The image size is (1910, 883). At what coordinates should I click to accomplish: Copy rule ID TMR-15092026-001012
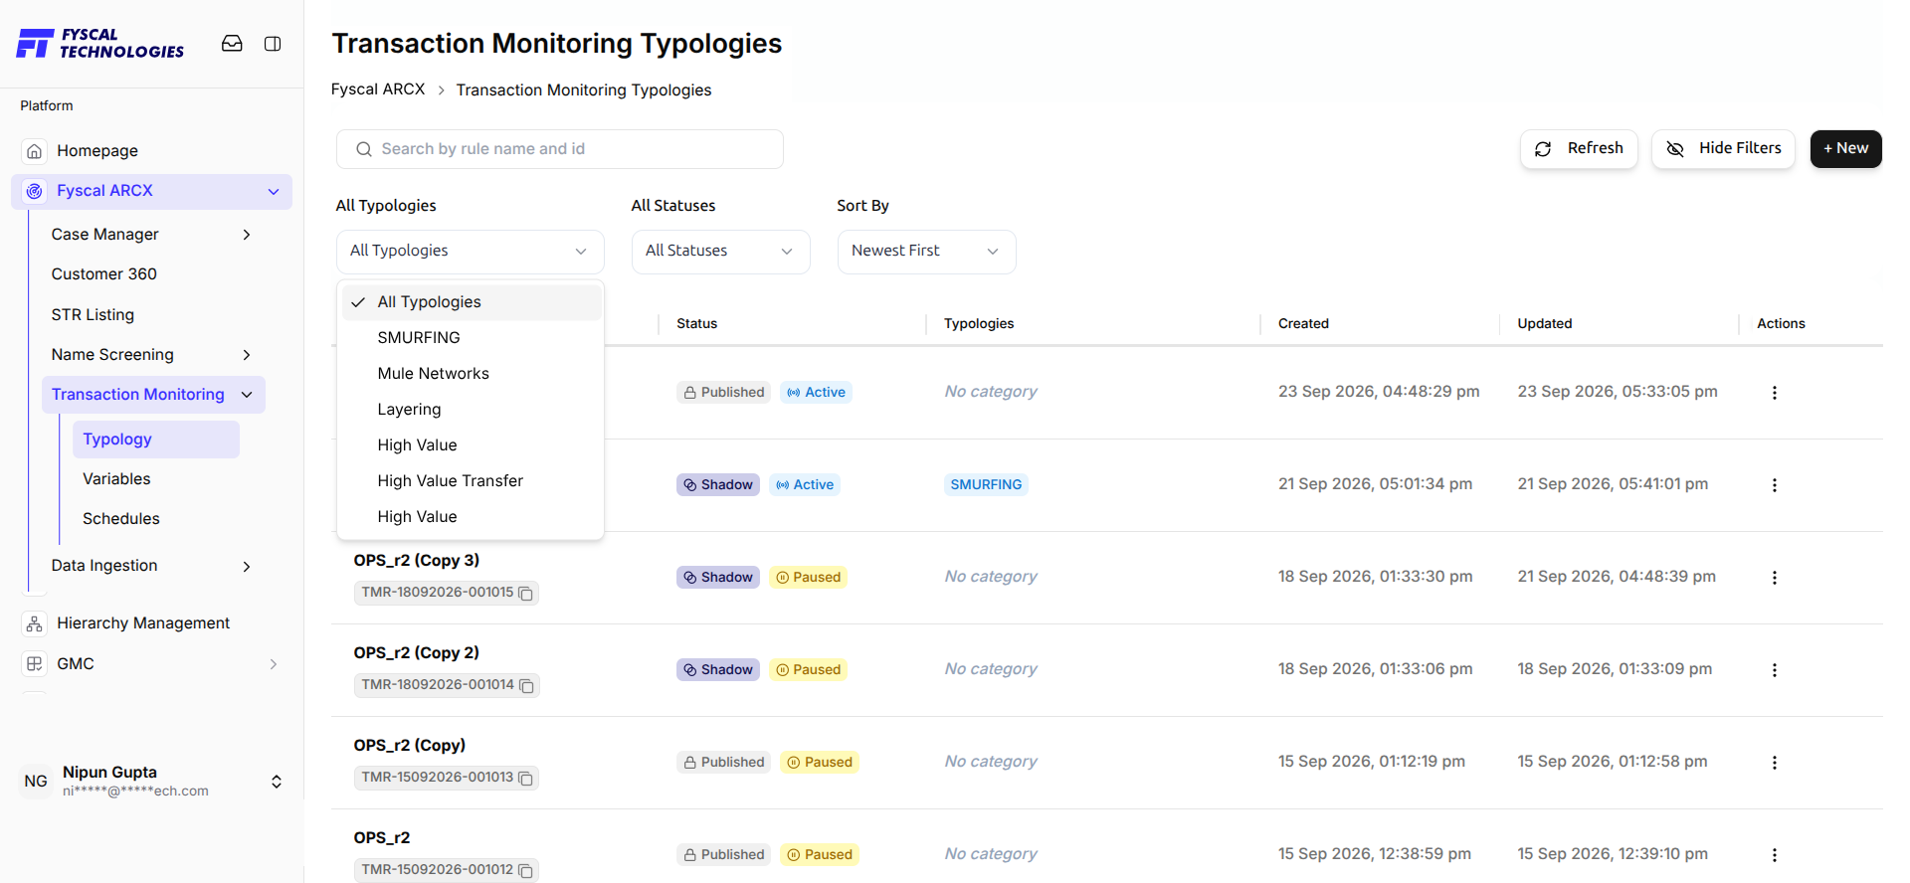coord(526,871)
